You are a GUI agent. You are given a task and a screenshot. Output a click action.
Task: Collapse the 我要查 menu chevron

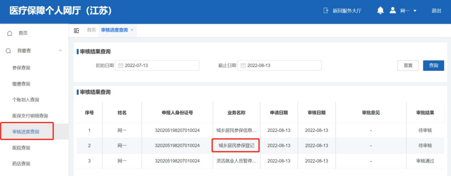[x=60, y=51]
